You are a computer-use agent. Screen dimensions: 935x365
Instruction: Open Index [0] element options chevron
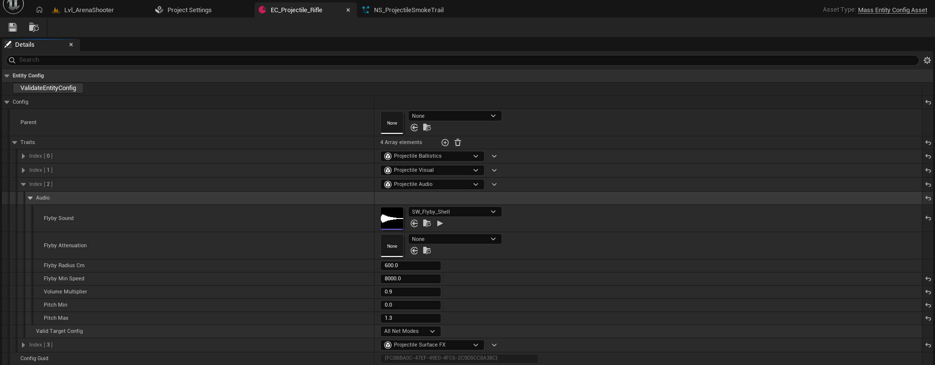[494, 156]
